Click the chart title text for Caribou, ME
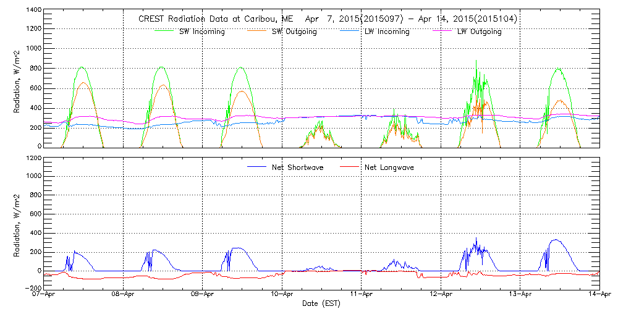This screenshot has width=618, height=309. [x=328, y=19]
